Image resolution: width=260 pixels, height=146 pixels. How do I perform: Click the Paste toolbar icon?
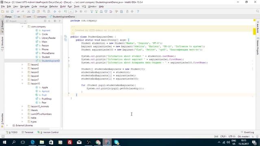pyautogui.click(x=38, y=11)
